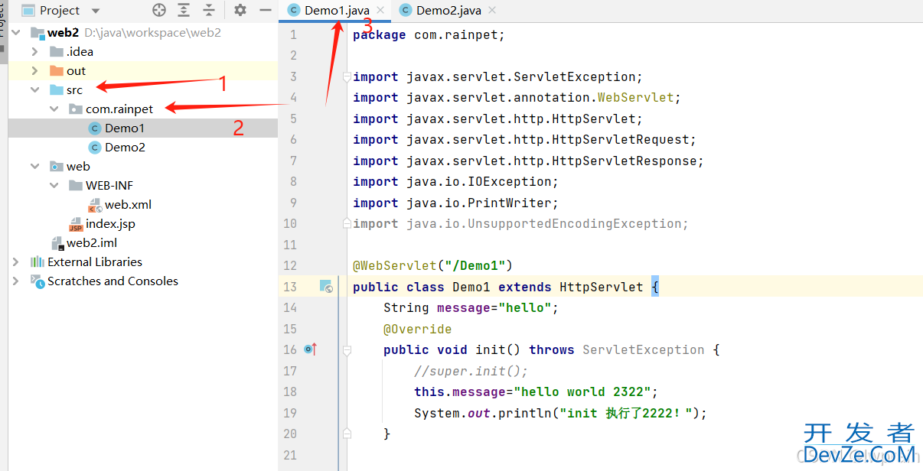The width and height of the screenshot is (923, 471).
Task: Click the web2.iml file icon
Action: [x=57, y=243]
